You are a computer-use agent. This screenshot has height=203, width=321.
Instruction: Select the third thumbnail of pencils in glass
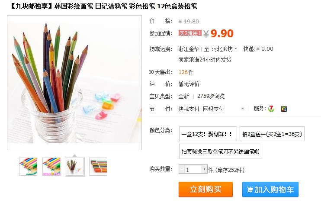[75, 167]
